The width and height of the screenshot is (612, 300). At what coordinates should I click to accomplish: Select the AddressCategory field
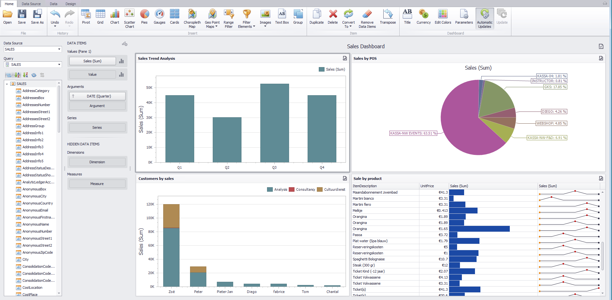click(x=36, y=91)
